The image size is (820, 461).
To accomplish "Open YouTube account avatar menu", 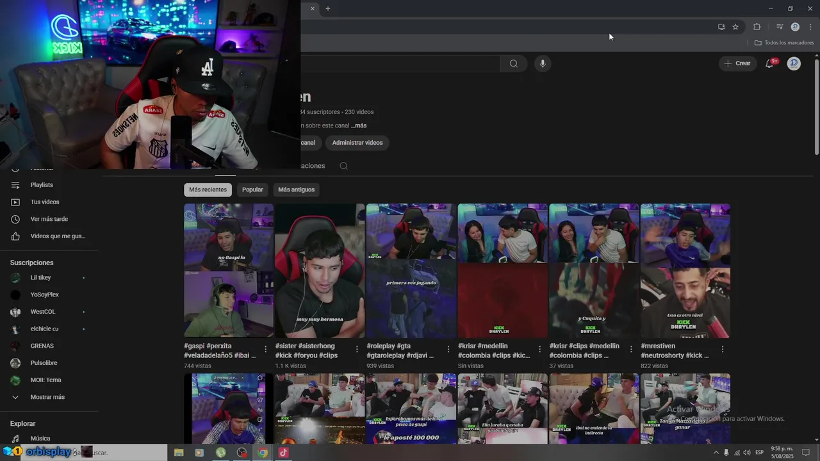I will pyautogui.click(x=794, y=63).
